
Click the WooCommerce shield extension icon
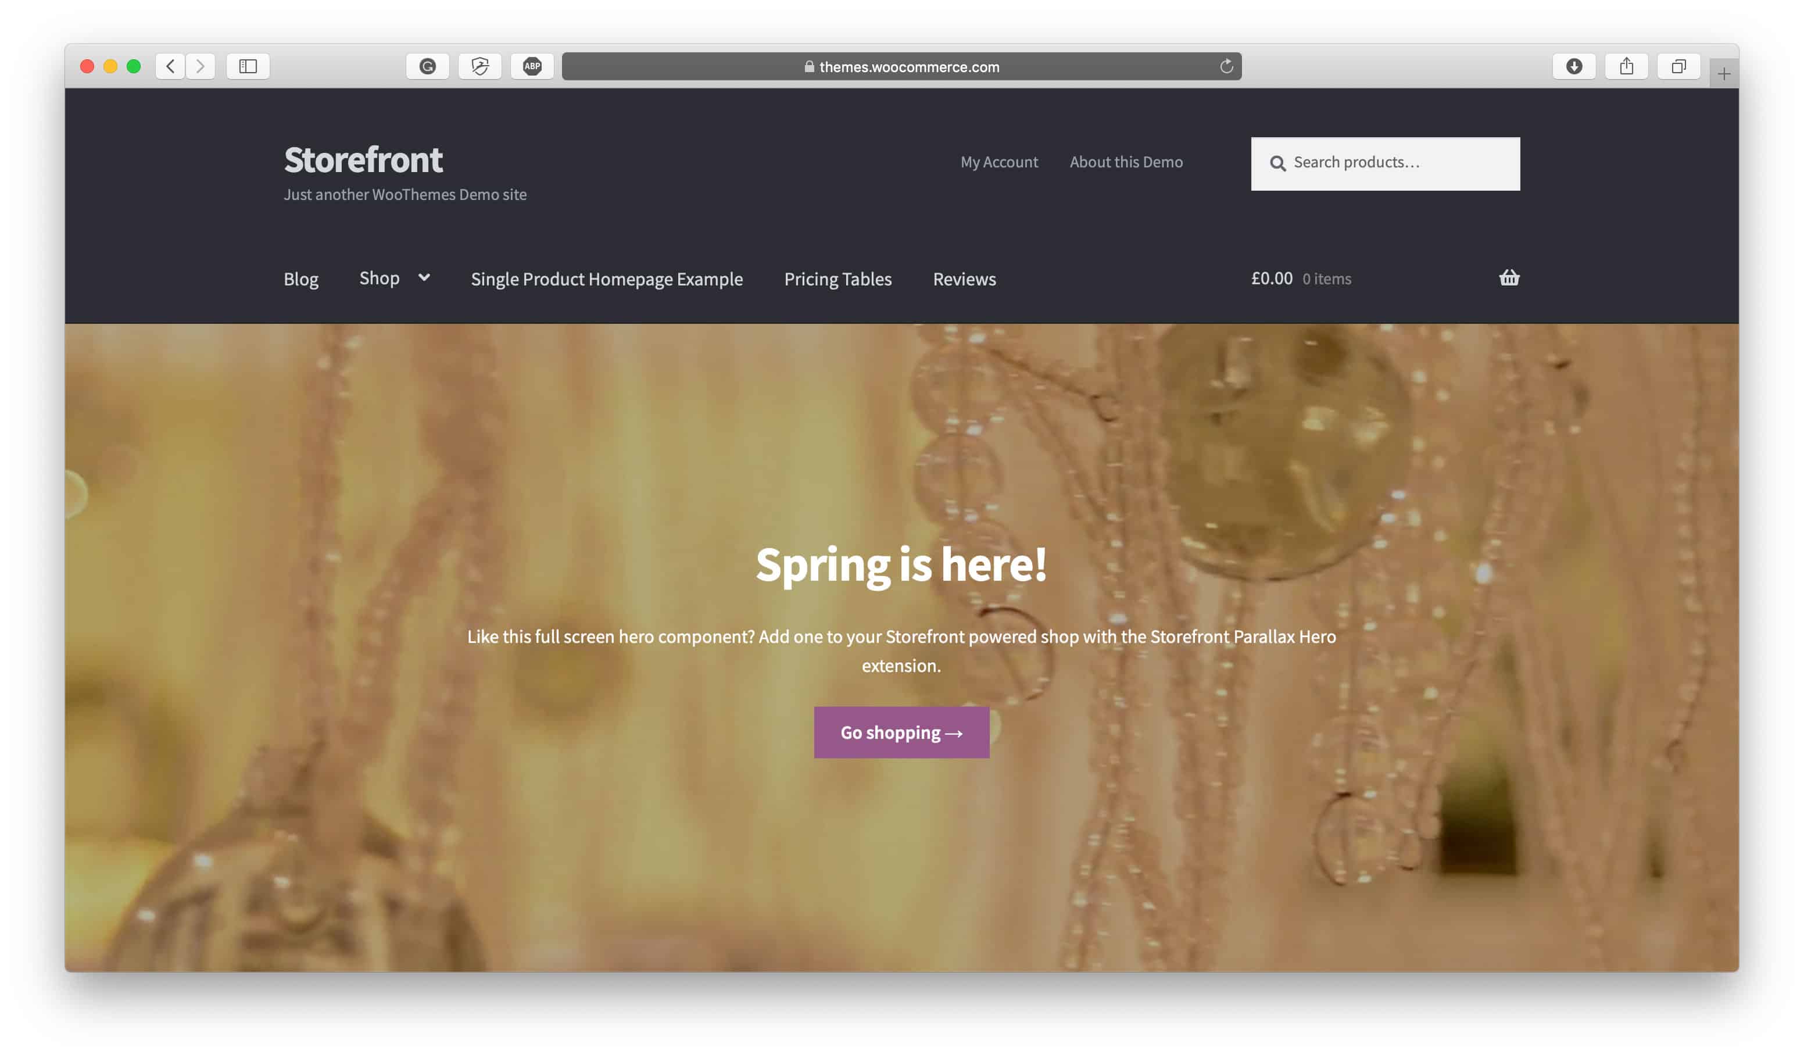coord(479,66)
